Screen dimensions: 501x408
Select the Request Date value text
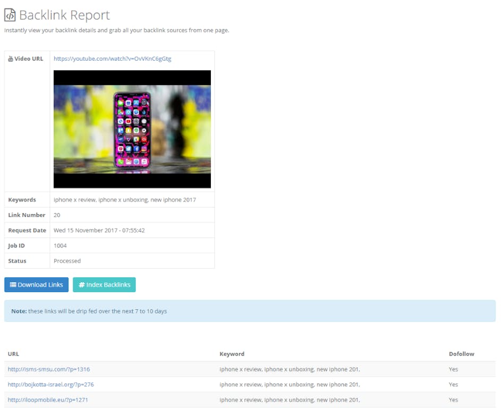[x=99, y=231]
